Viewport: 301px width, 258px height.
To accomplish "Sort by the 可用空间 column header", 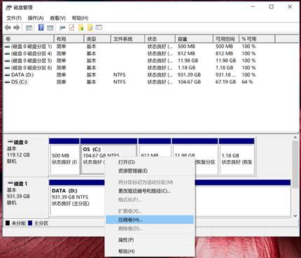I will point(226,39).
